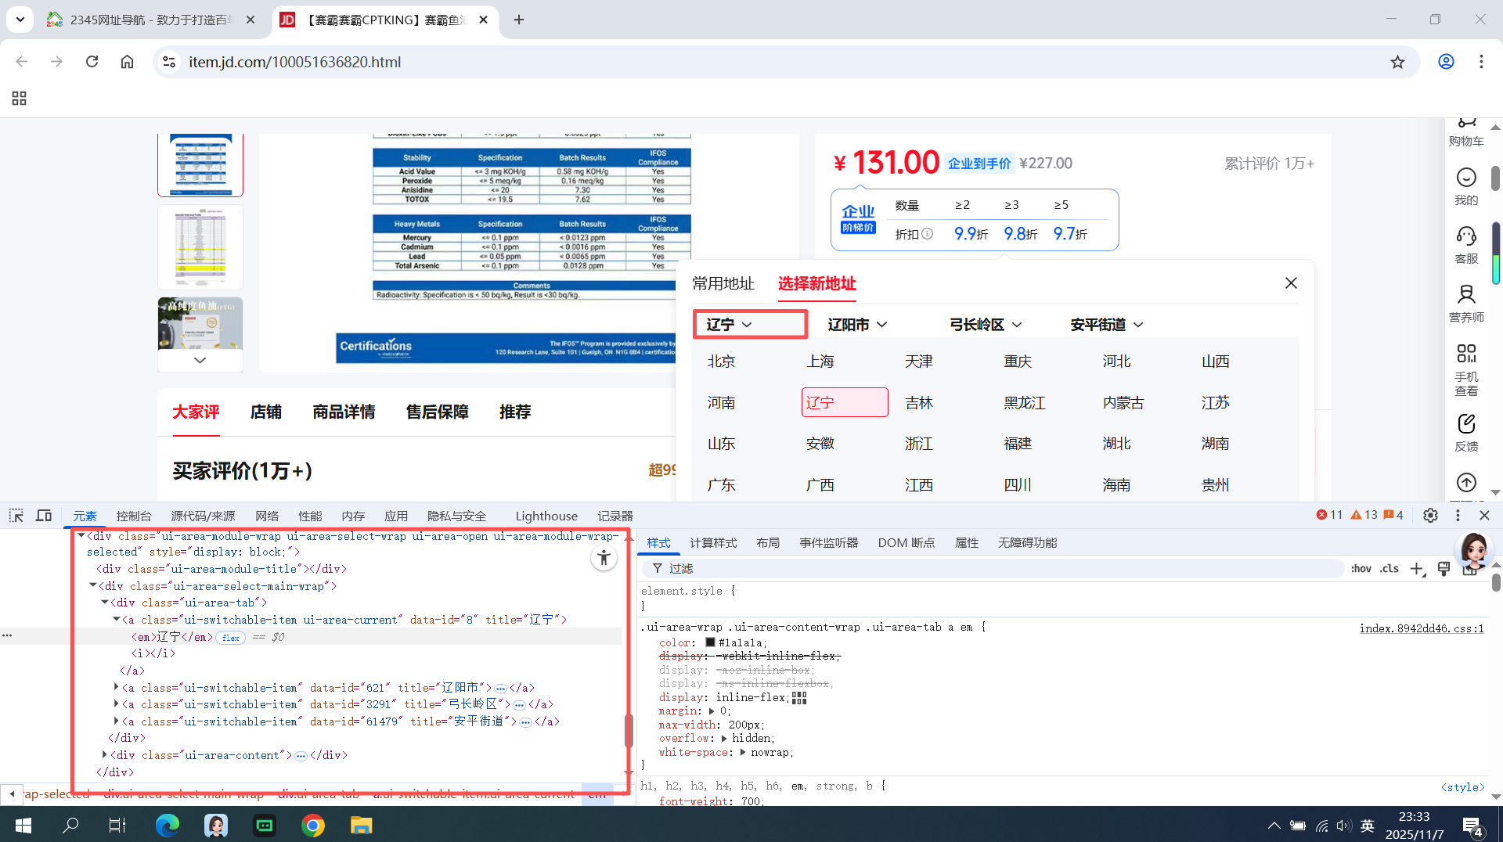Open the 弓长岭区 district dropdown
The height and width of the screenshot is (842, 1503).
click(985, 324)
